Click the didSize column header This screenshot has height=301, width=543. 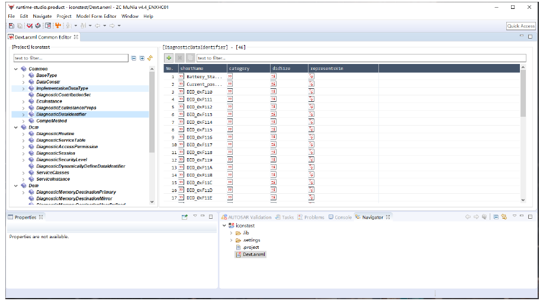click(x=289, y=69)
